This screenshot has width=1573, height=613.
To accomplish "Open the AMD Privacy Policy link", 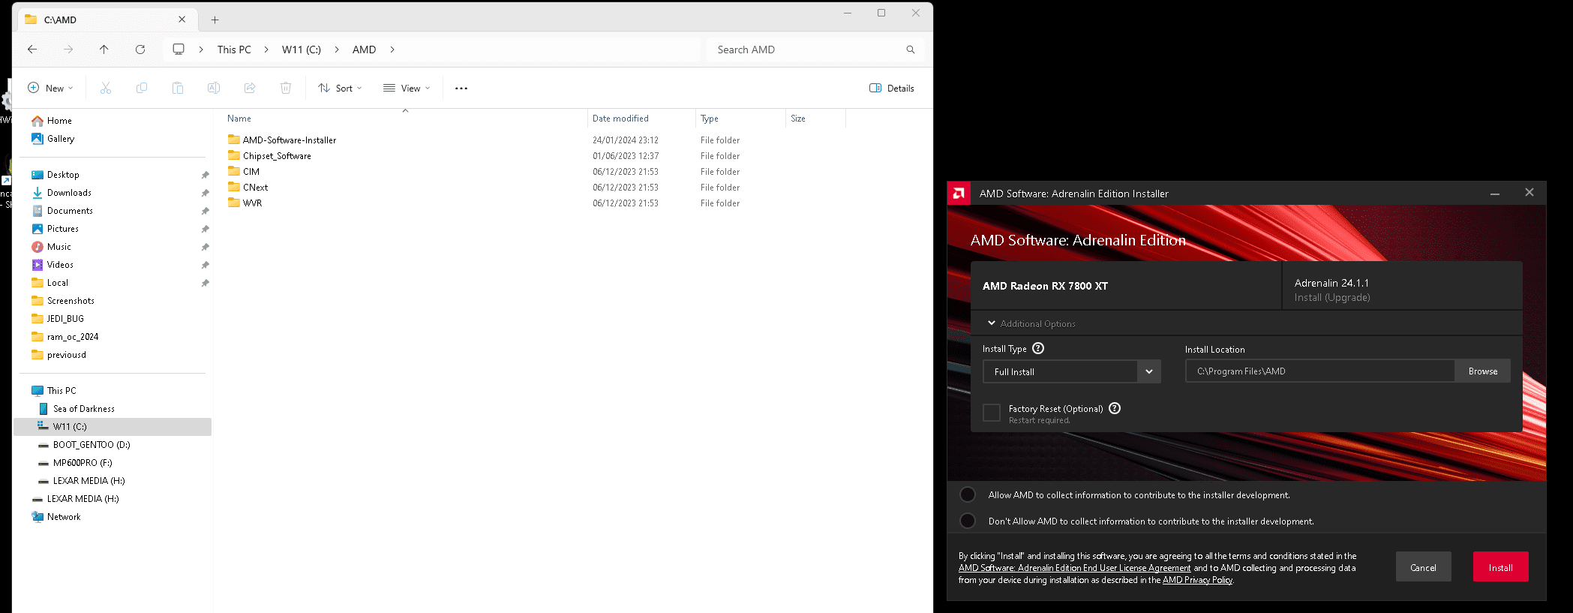I will click(1197, 580).
